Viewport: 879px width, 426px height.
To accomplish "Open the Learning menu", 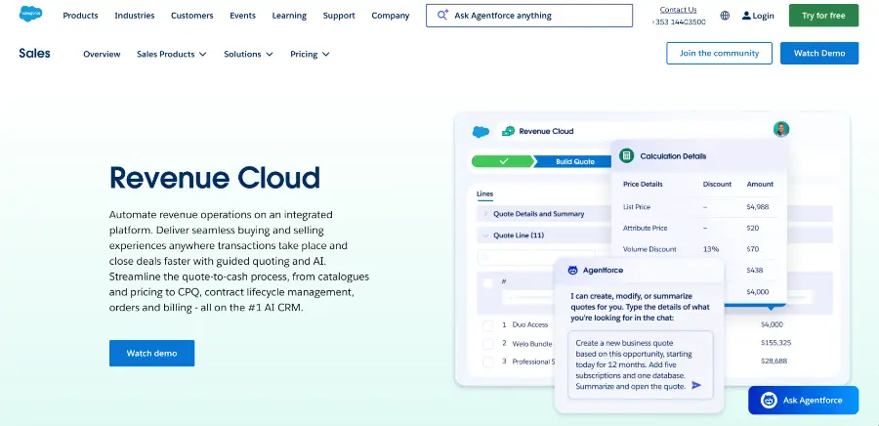I will pos(289,16).
